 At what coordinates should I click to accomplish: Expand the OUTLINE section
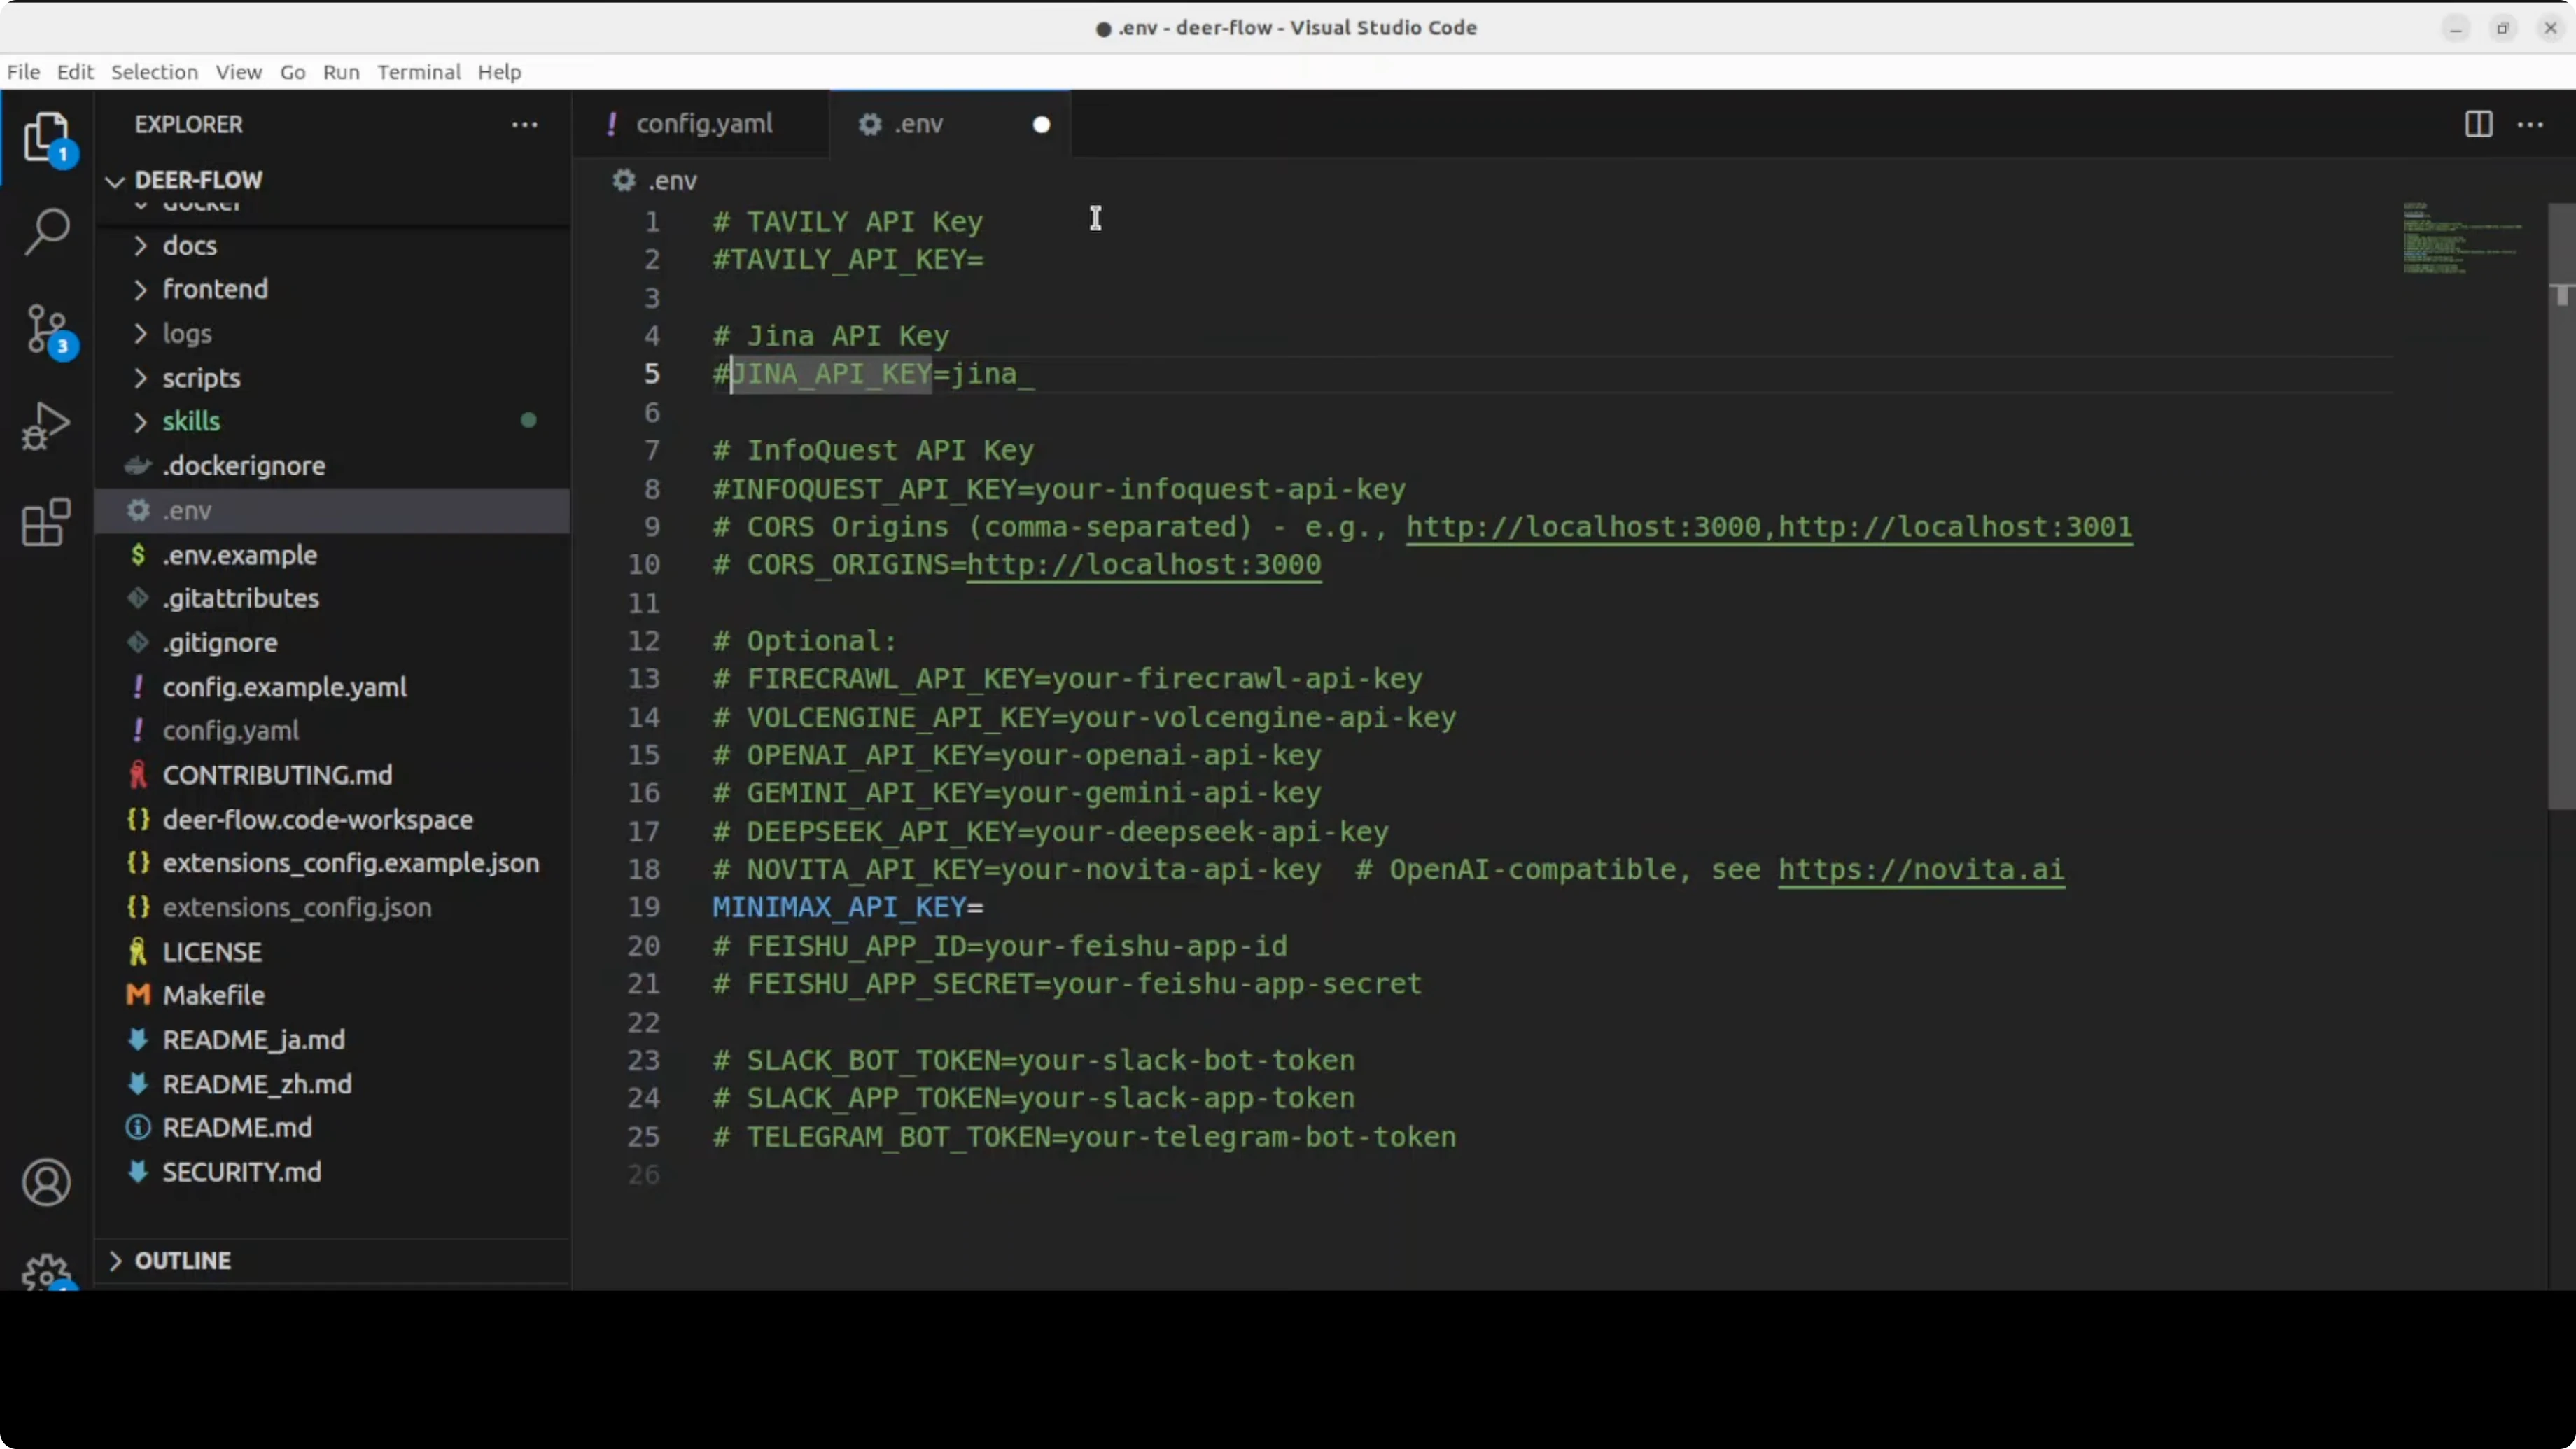click(x=182, y=1260)
